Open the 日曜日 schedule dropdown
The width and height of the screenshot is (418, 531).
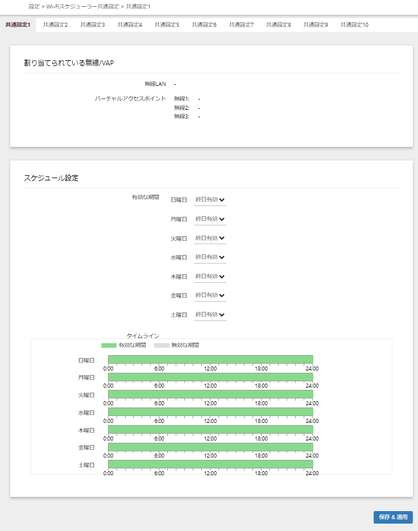[210, 200]
